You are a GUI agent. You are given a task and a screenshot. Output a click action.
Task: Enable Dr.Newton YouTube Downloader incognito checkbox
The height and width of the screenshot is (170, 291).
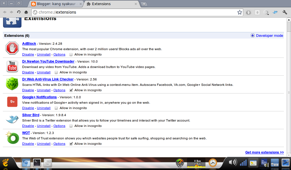click(56, 72)
